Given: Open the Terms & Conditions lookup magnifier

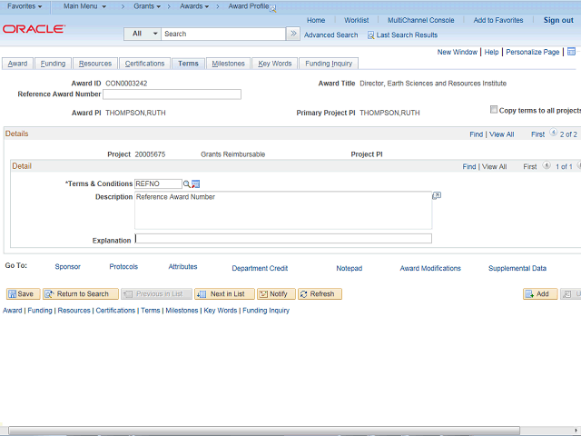Looking at the screenshot, I should click(x=187, y=183).
